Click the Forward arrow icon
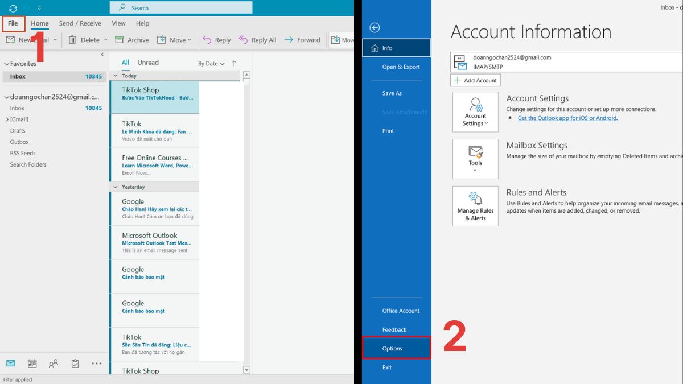Viewport: 683px width, 384px height. tap(289, 40)
